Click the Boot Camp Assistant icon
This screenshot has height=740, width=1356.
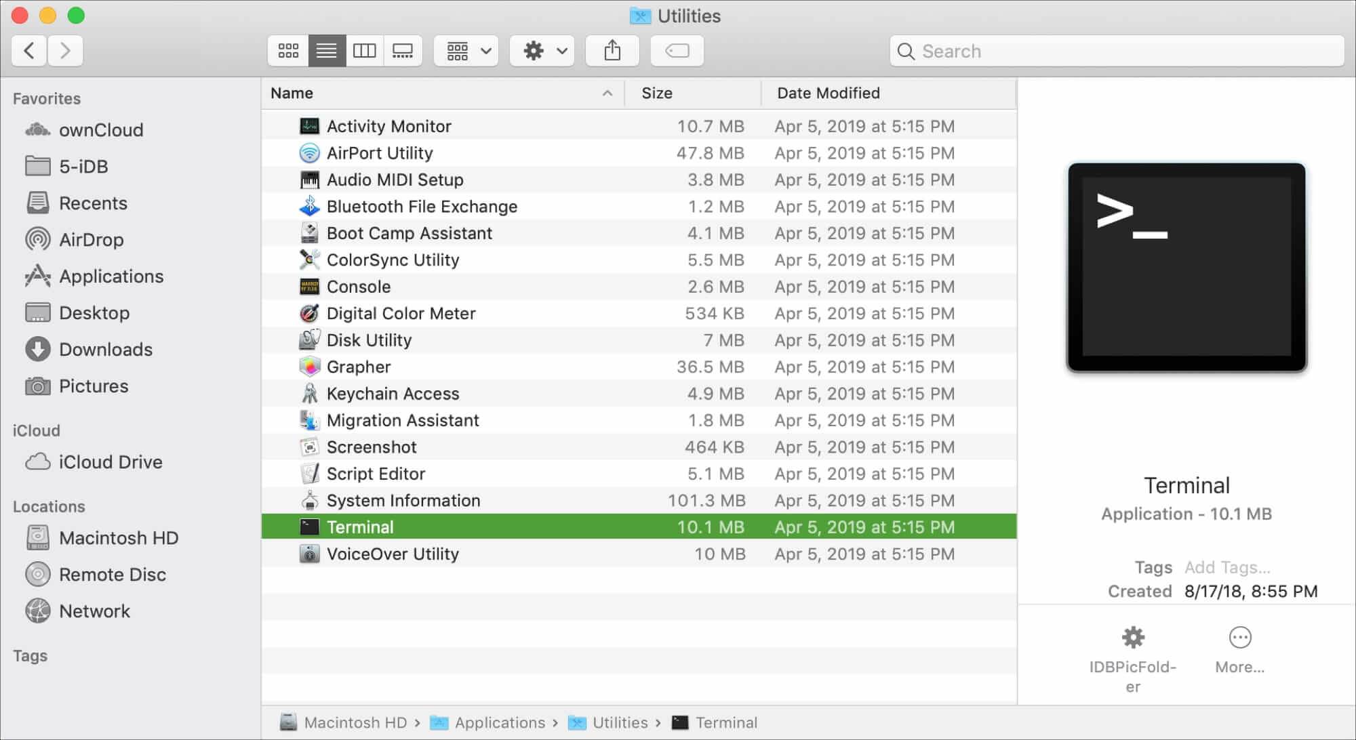(x=309, y=233)
